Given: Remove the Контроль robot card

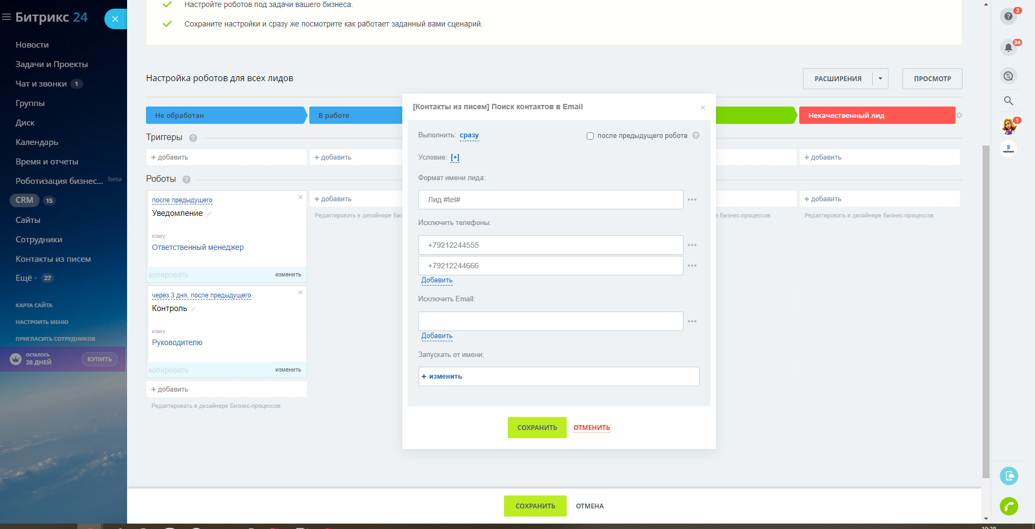Looking at the screenshot, I should coord(301,292).
